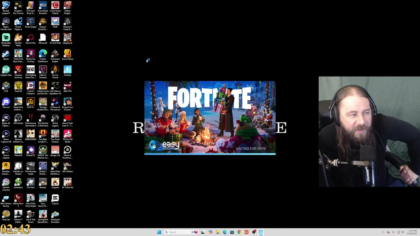Select the Dome Keeper shortcut

(31, 23)
